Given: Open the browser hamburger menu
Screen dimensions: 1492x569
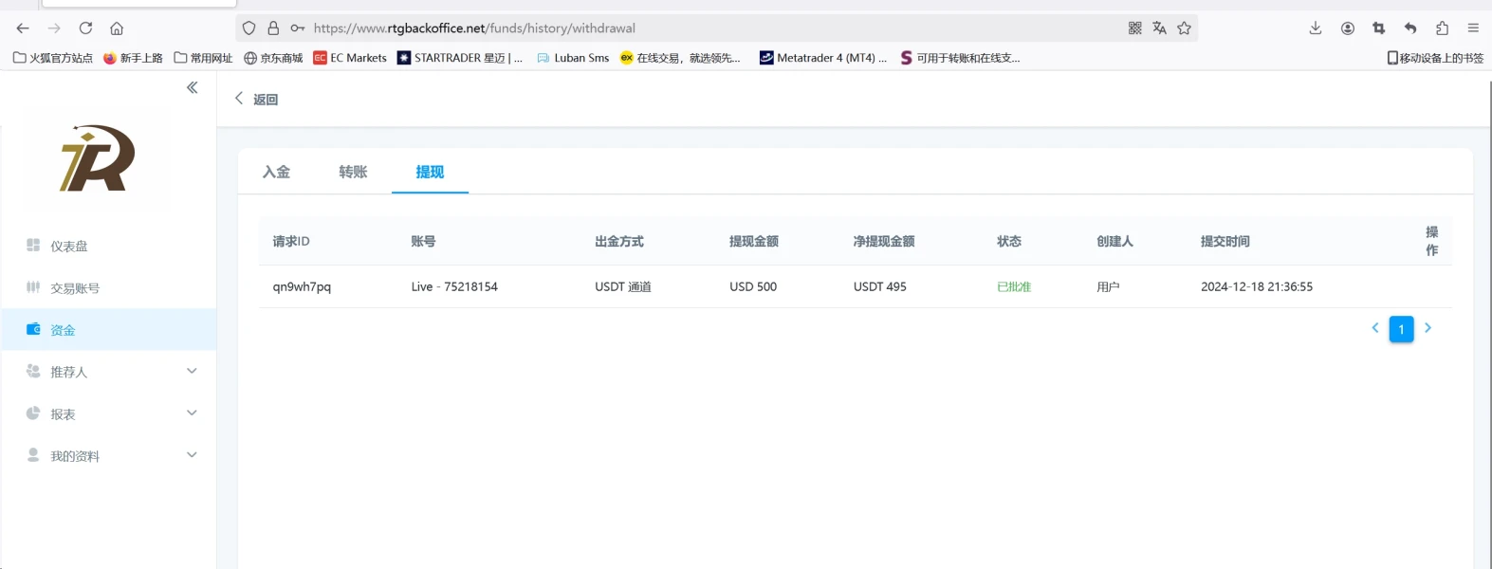Looking at the screenshot, I should click(1473, 28).
